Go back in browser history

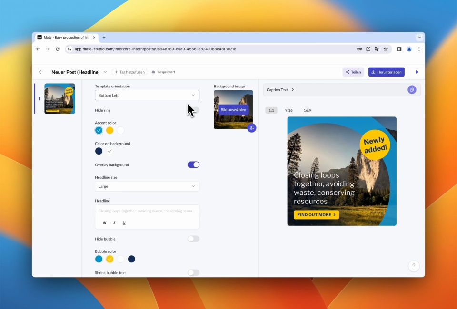tap(38, 49)
